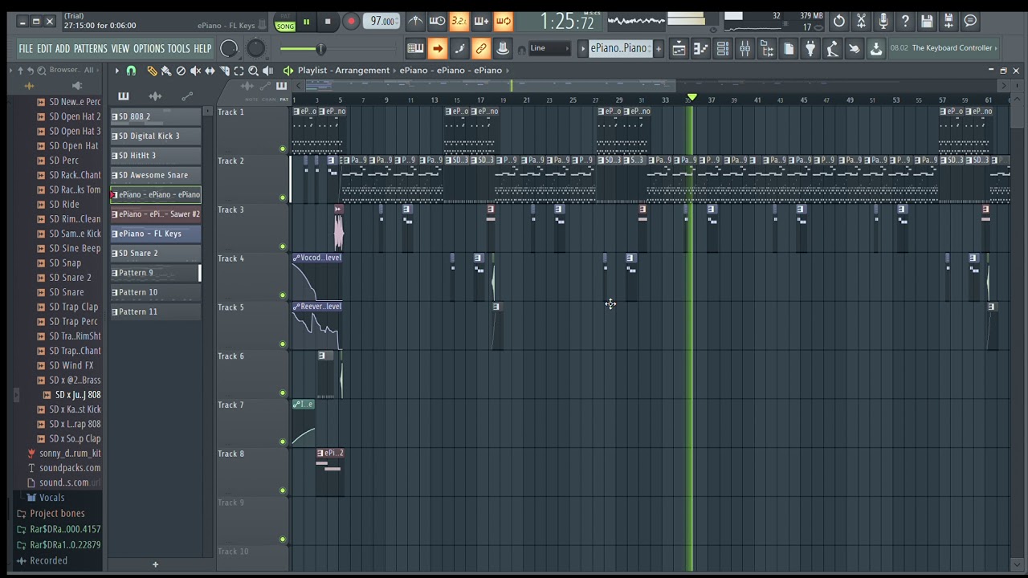Select SD Snare 2 in picker panel

pos(155,253)
